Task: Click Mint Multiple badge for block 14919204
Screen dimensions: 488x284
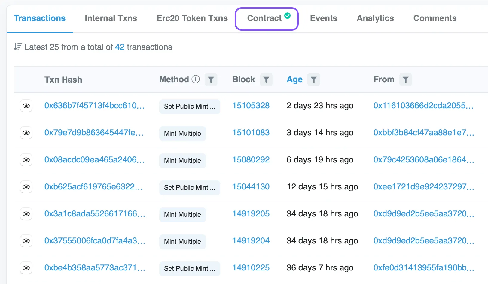Action: (182, 242)
